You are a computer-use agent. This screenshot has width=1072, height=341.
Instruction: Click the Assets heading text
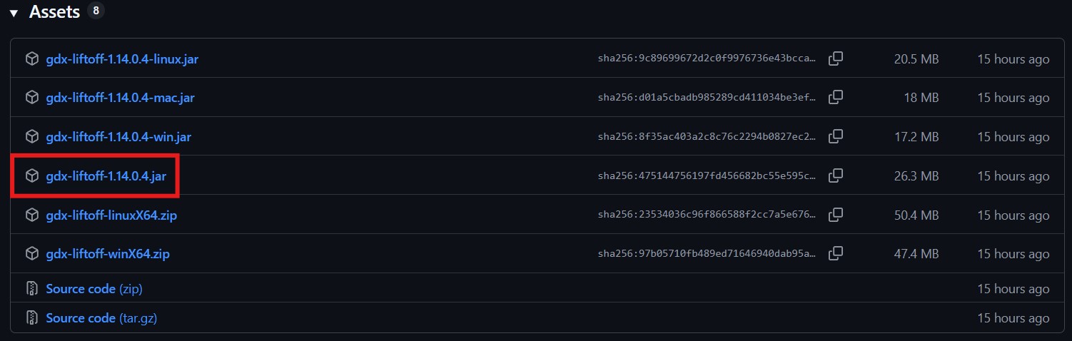pyautogui.click(x=54, y=12)
